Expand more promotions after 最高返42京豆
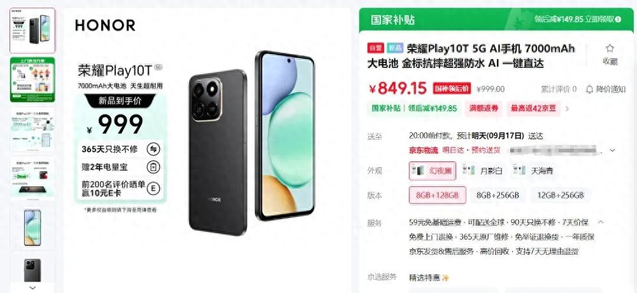The image size is (637, 293). tap(567, 109)
